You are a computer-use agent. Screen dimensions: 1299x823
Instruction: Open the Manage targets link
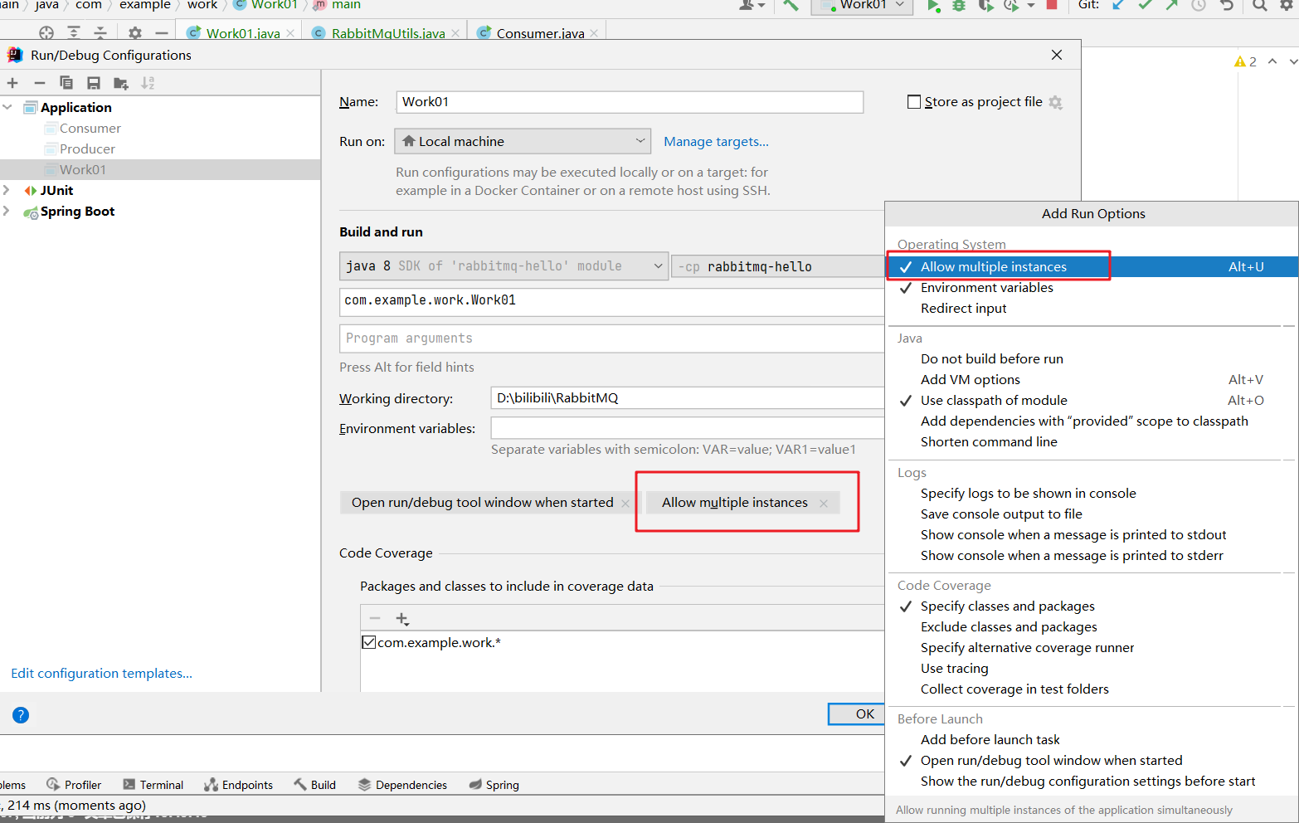(716, 141)
